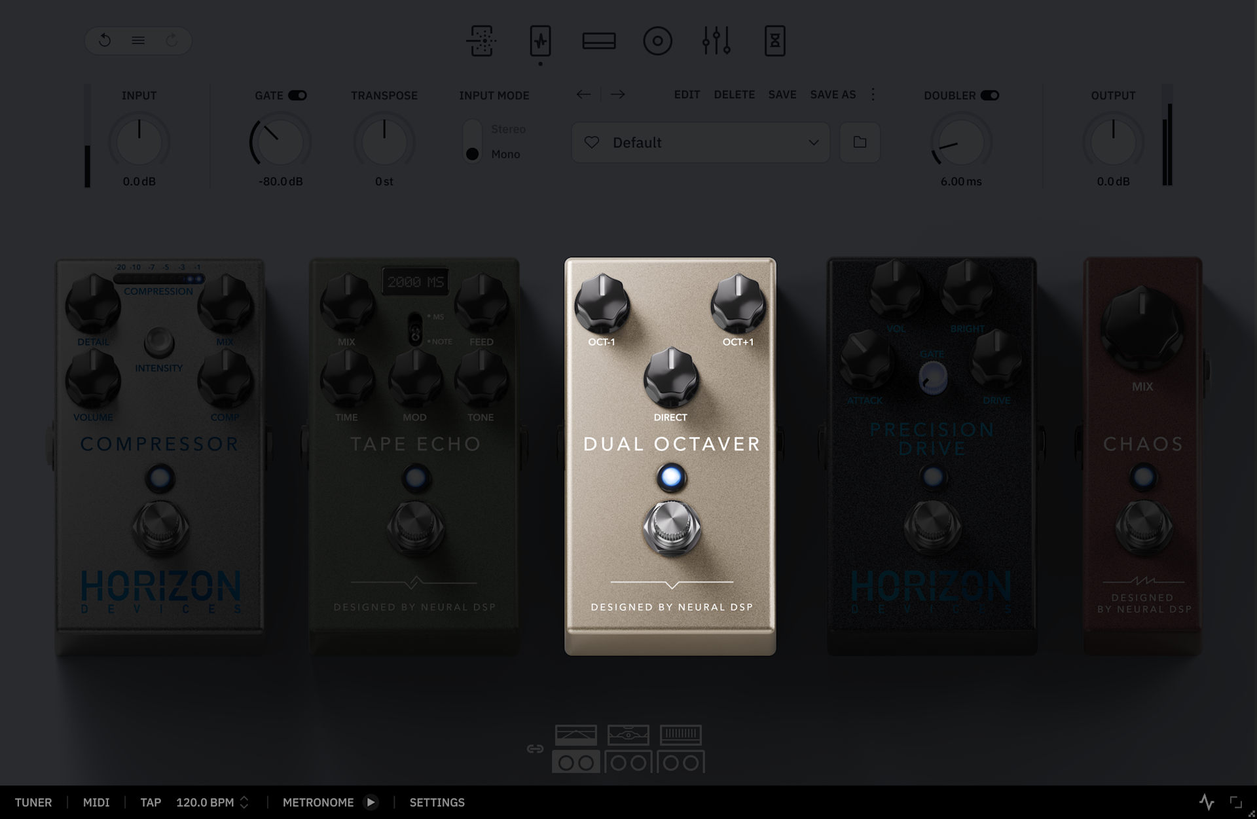Click the INPUT gain knob
The width and height of the screenshot is (1257, 819).
pos(139,142)
